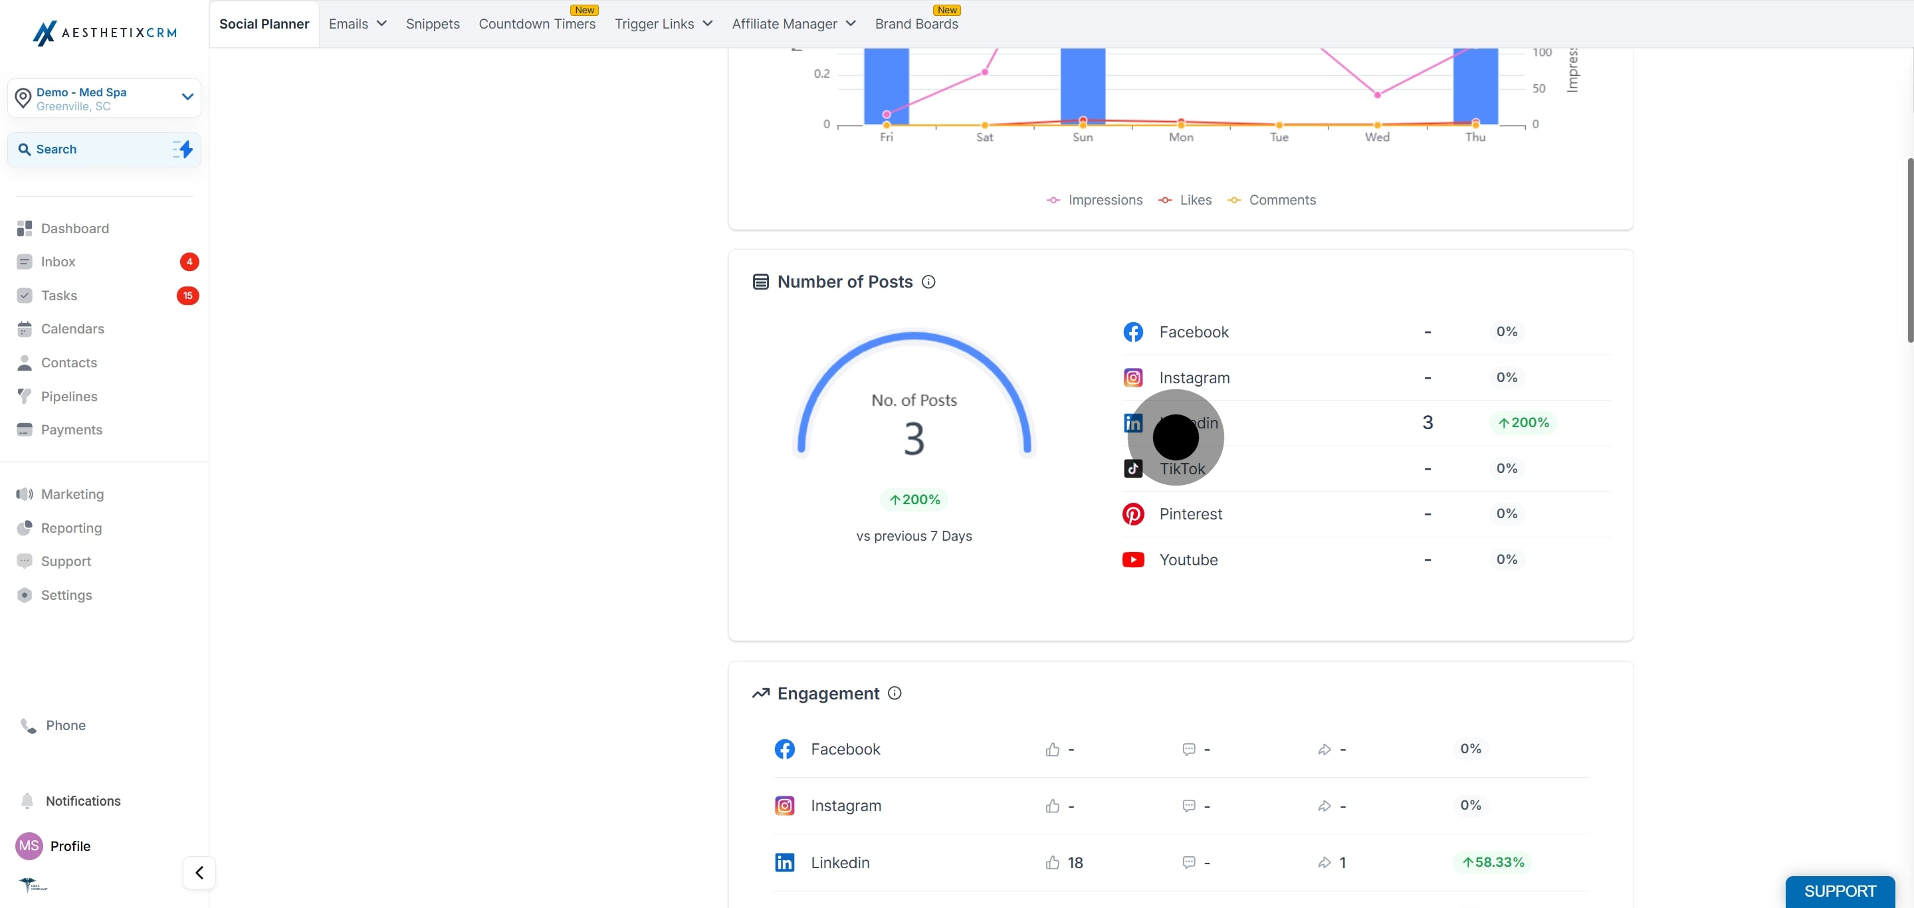The height and width of the screenshot is (908, 1914).
Task: Toggle the Comments series in chart legend
Action: [1271, 201]
